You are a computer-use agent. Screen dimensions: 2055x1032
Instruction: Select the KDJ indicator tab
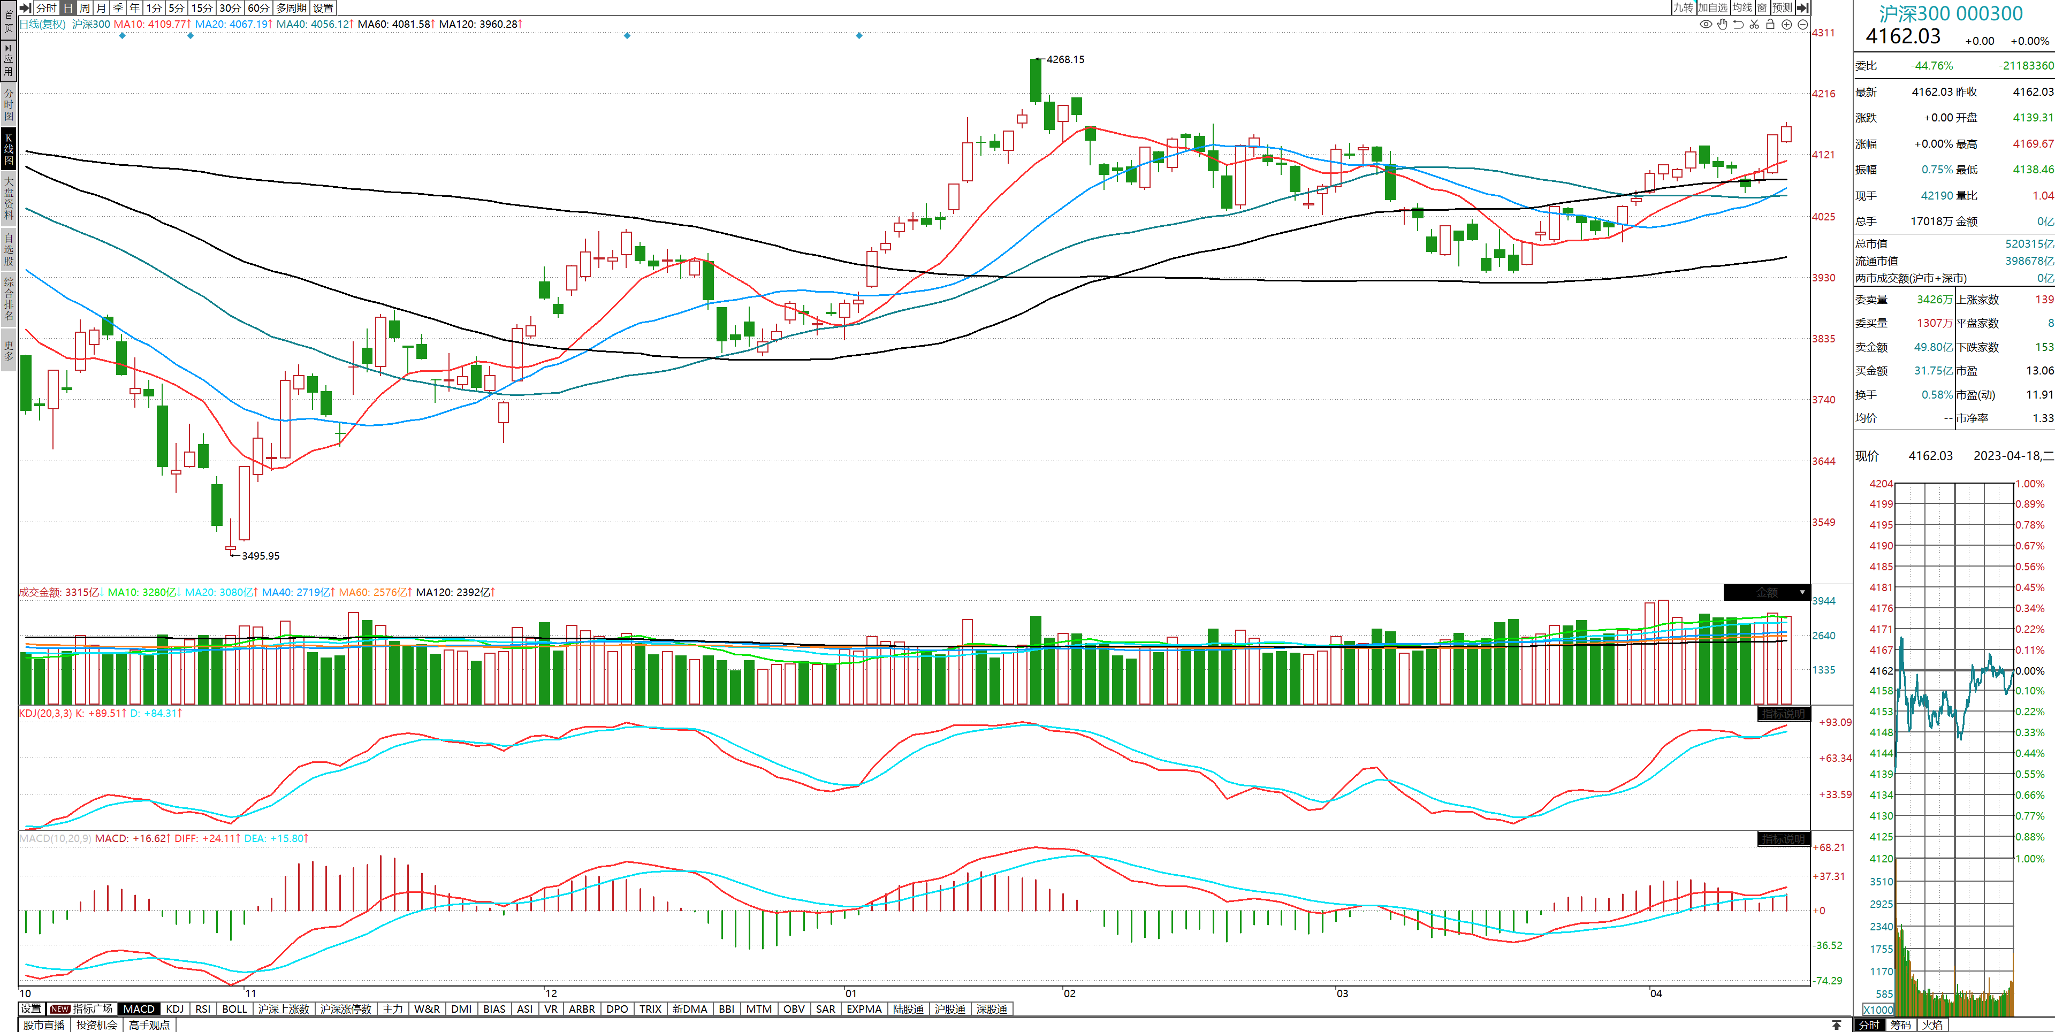pyautogui.click(x=174, y=1009)
